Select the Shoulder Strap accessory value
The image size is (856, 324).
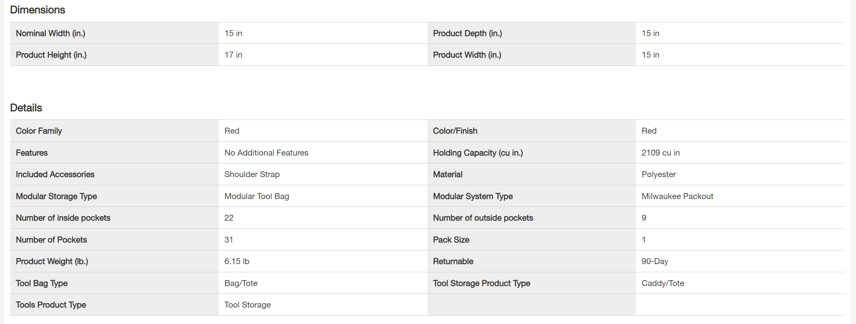(252, 174)
